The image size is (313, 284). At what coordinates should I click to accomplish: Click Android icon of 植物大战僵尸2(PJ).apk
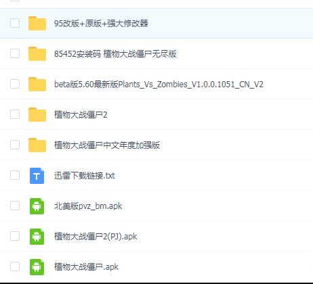37,237
